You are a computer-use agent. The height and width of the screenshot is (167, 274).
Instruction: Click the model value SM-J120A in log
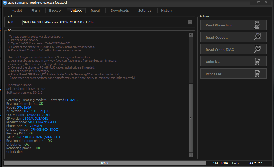(x=24, y=107)
